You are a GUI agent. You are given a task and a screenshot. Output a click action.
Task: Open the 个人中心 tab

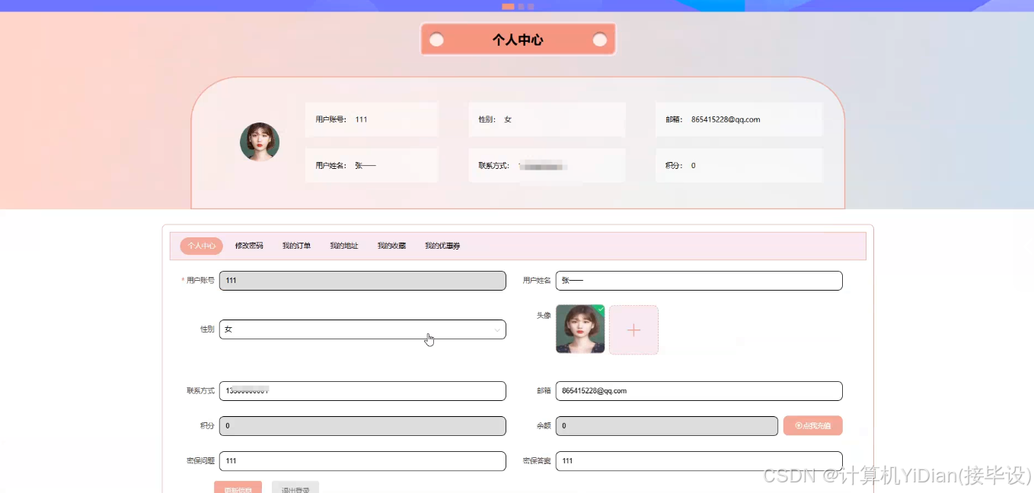(201, 246)
